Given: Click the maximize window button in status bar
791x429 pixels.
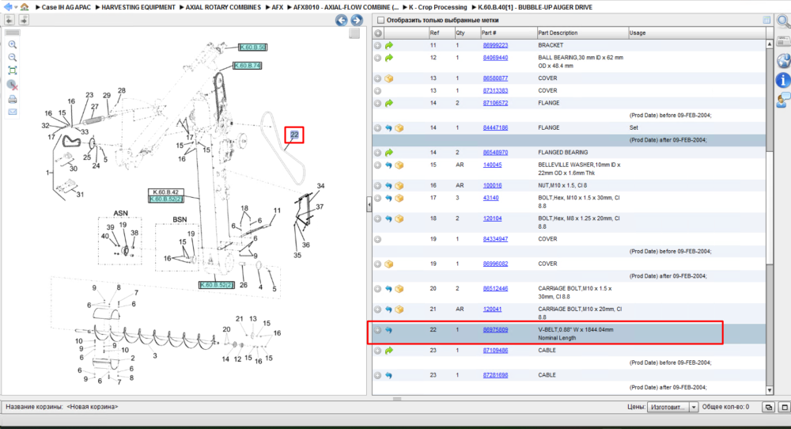Looking at the screenshot, I should pos(785,407).
